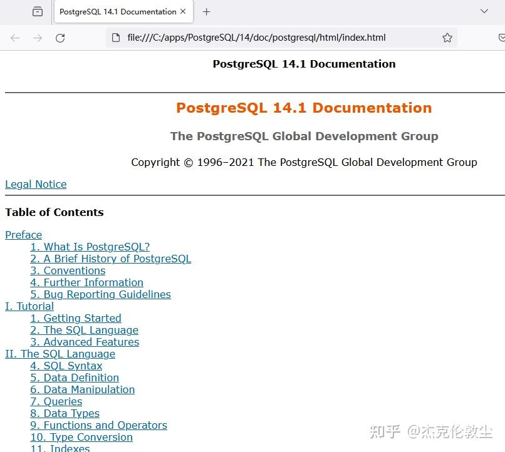Bookmark this page with the star

447,38
